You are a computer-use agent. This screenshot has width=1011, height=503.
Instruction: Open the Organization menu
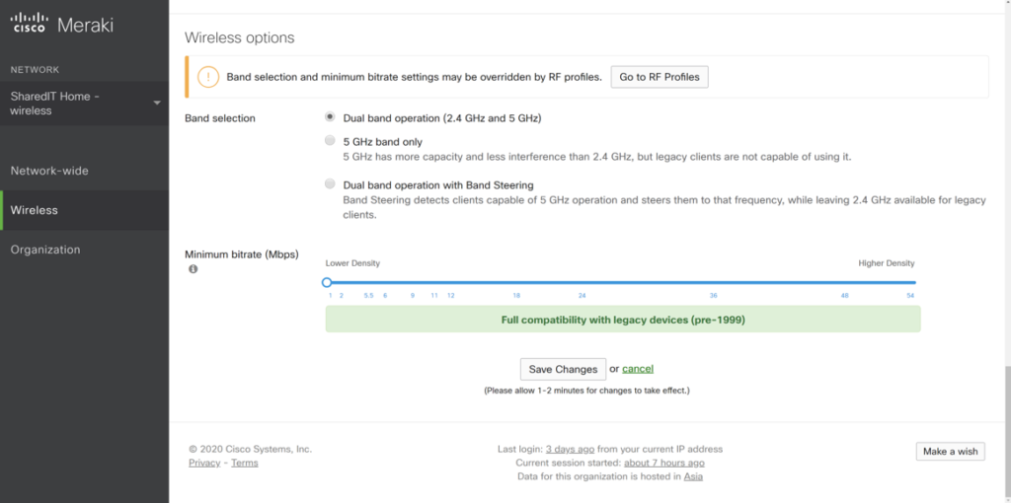tap(45, 250)
